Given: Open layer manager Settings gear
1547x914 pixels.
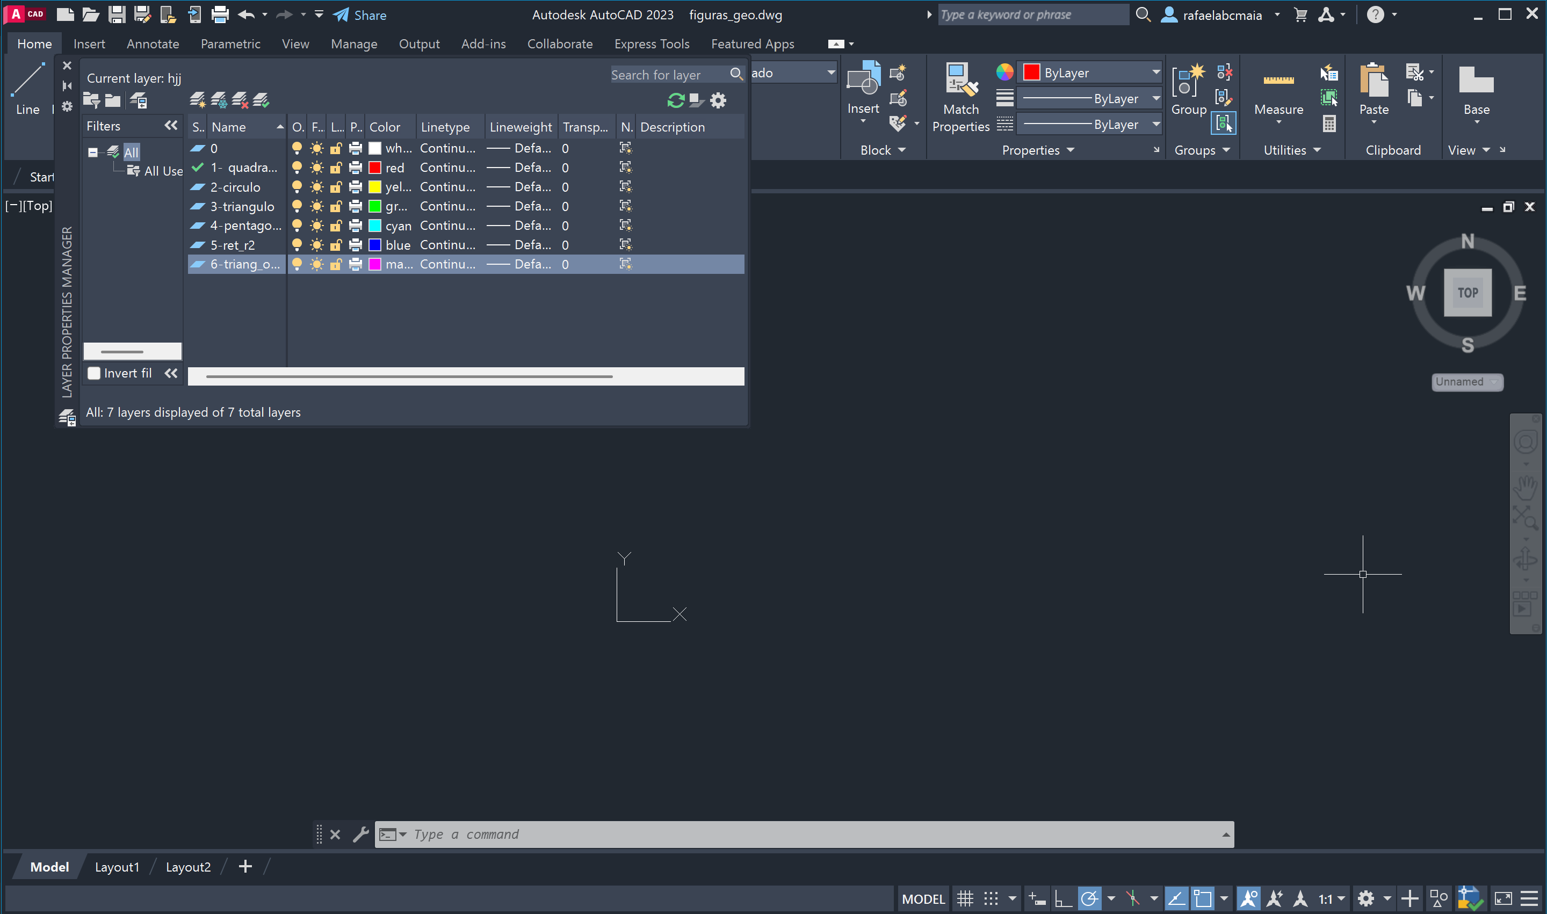Looking at the screenshot, I should point(718,100).
